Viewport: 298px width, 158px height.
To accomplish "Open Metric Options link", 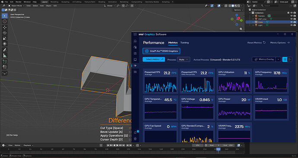I will tap(280, 43).
